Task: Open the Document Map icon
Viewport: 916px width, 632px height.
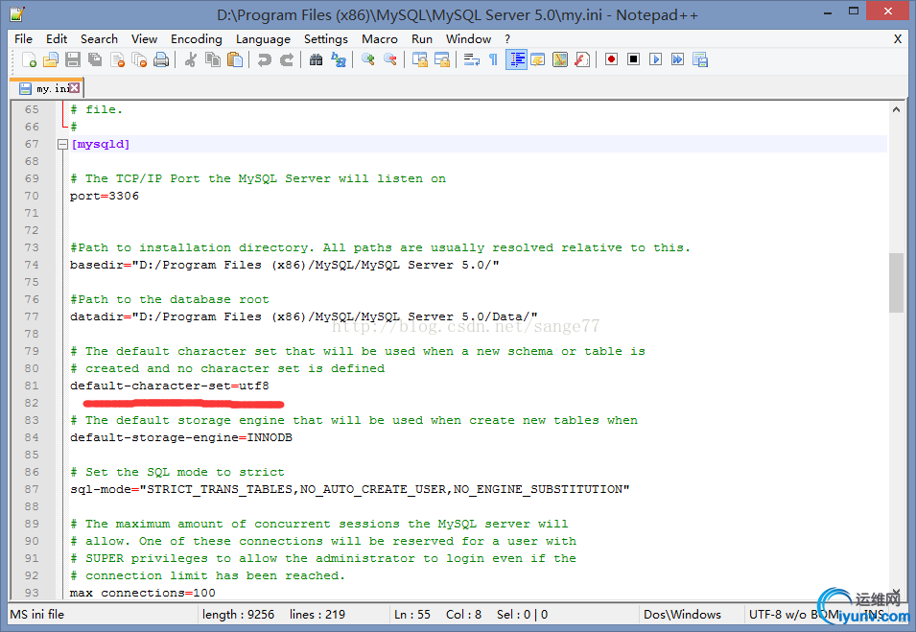Action: point(560,59)
